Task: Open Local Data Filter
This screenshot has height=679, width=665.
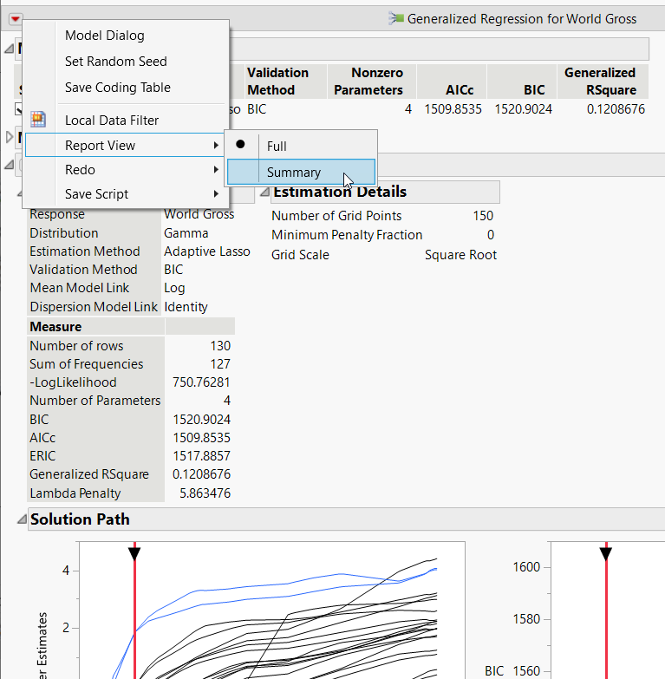Action: 112,121
